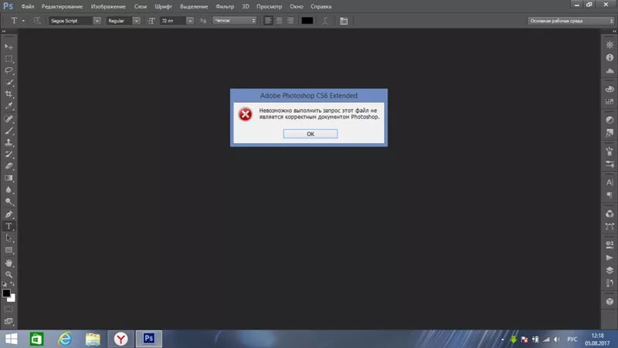This screenshot has width=618, height=348.
Task: Expand the toolbox double-arrow
Action: pos(4,31)
